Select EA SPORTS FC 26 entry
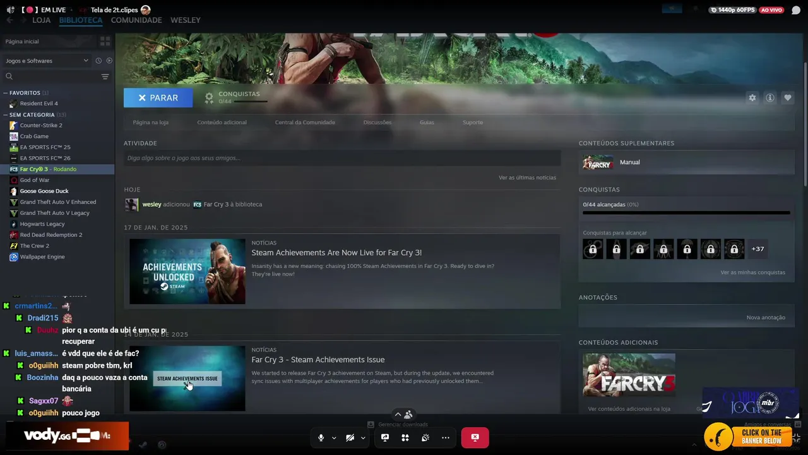The width and height of the screenshot is (808, 455). (45, 158)
